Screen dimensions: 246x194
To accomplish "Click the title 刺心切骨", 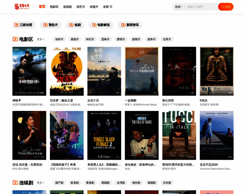I will tap(168, 101).
